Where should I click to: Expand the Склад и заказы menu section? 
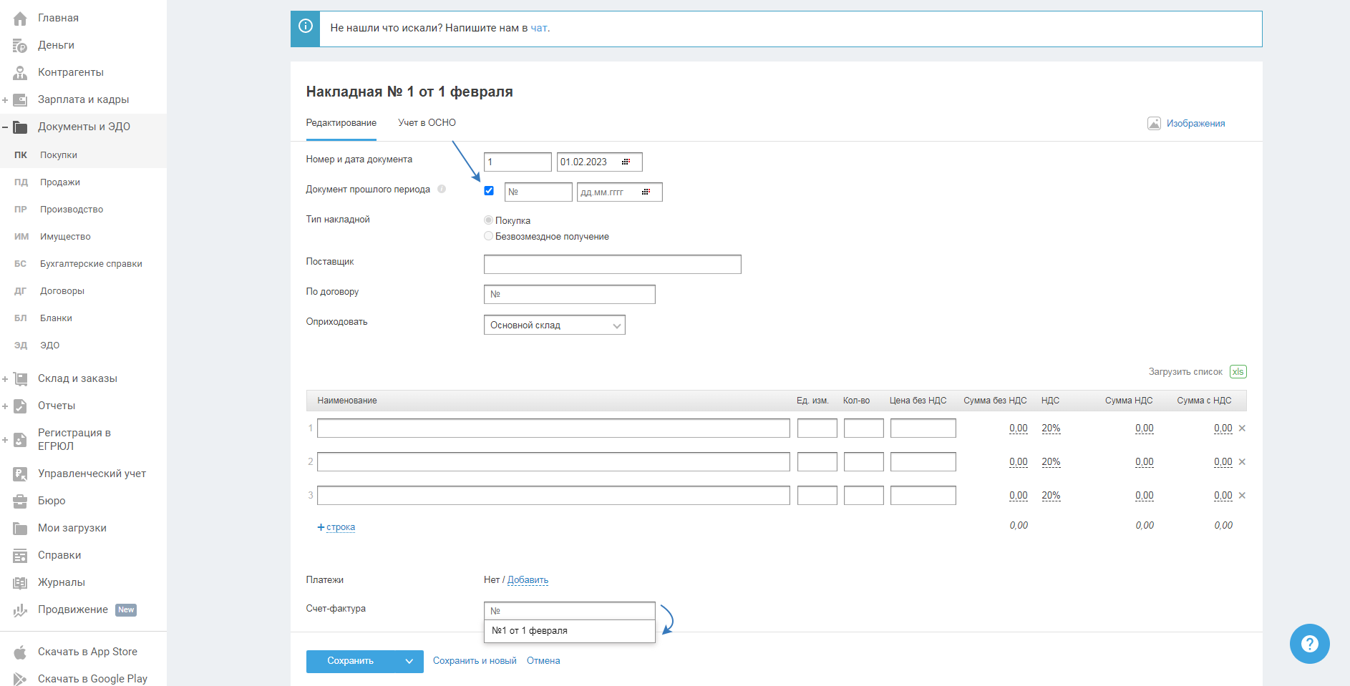[x=5, y=379]
